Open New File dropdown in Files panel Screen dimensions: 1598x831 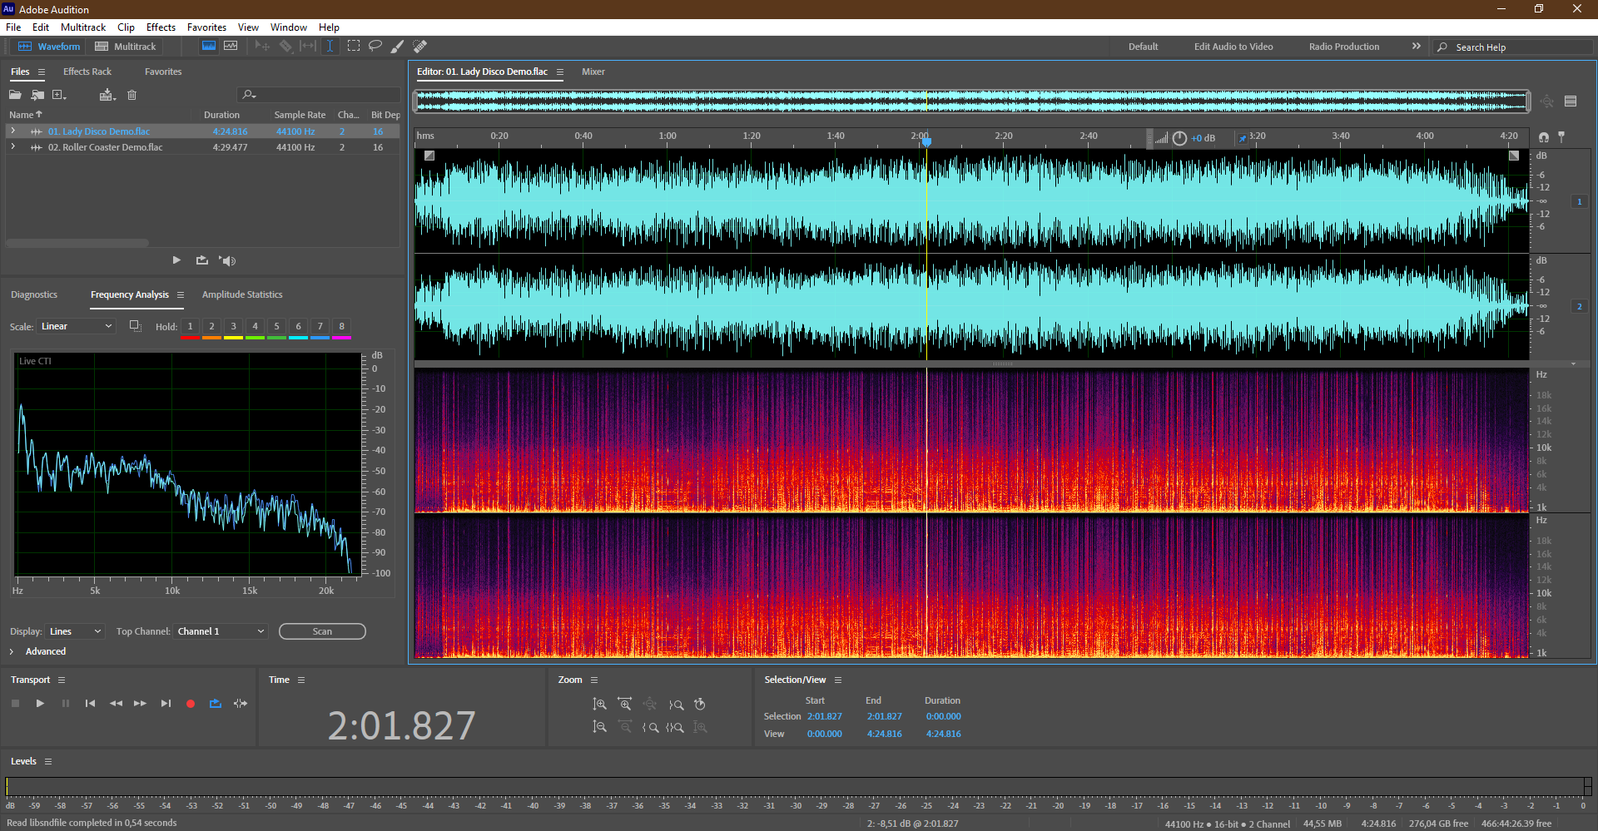pyautogui.click(x=60, y=95)
